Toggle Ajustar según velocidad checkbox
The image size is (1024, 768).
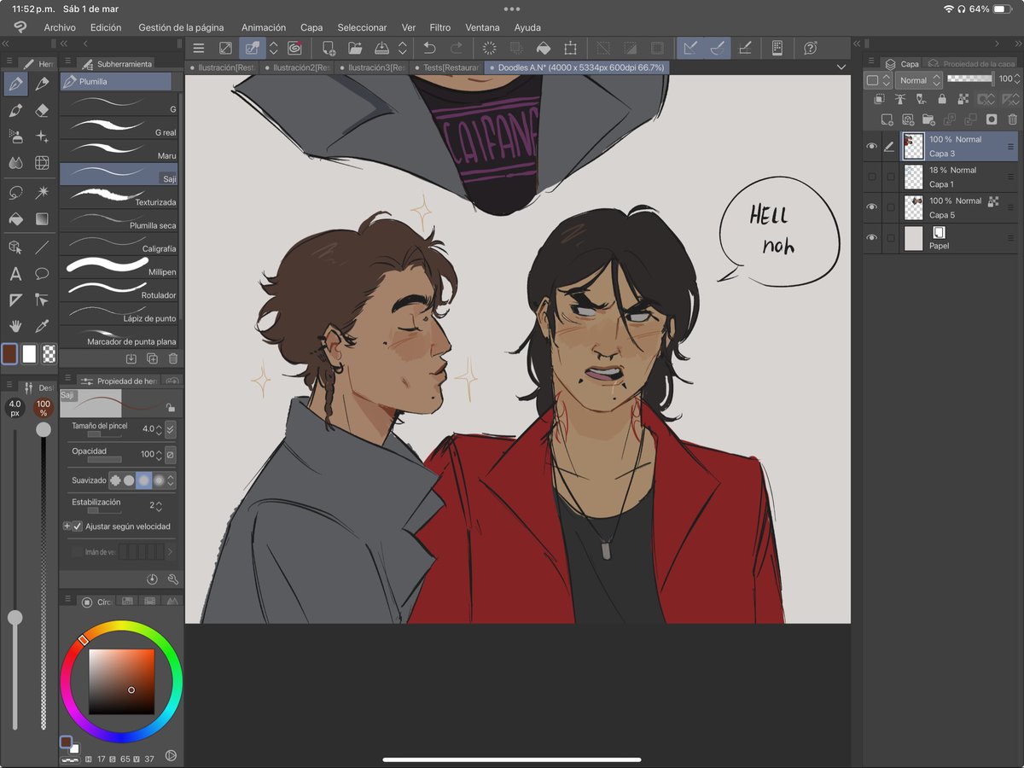click(x=78, y=527)
